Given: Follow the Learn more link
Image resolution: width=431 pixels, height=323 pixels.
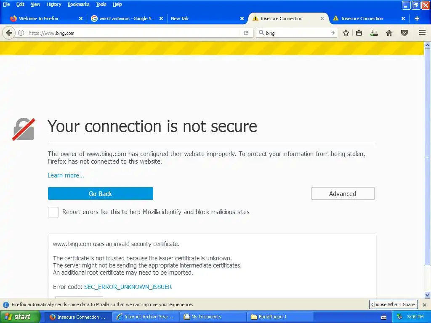Looking at the screenshot, I should point(66,175).
